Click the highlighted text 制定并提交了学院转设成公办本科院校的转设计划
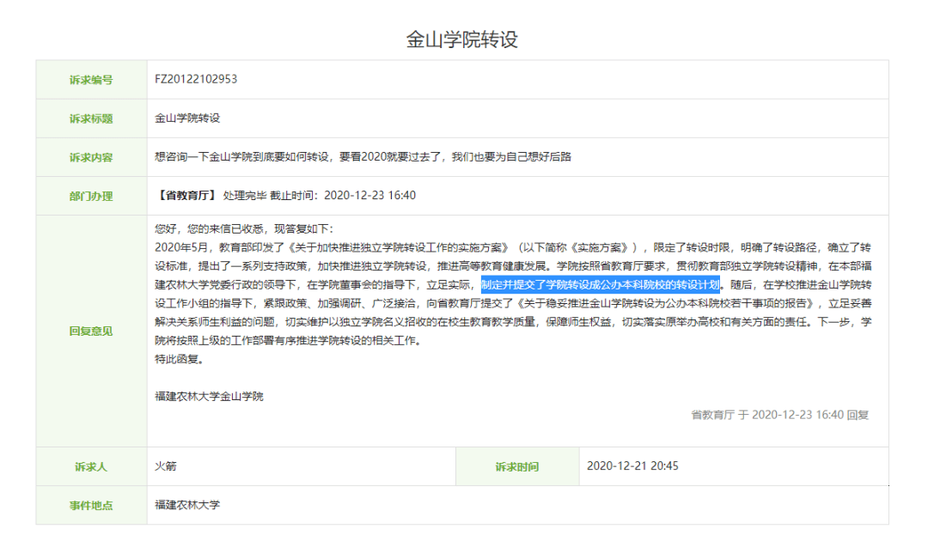Screen dimensions: 928x535 600,285
